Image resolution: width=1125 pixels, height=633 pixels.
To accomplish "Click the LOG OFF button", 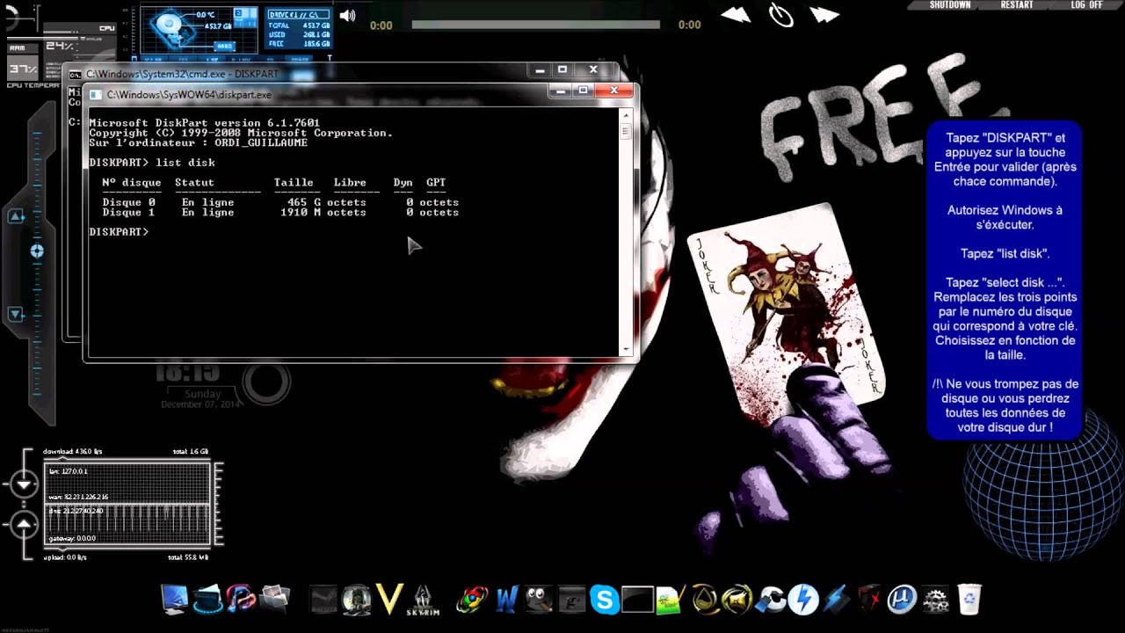I will click(x=1086, y=5).
